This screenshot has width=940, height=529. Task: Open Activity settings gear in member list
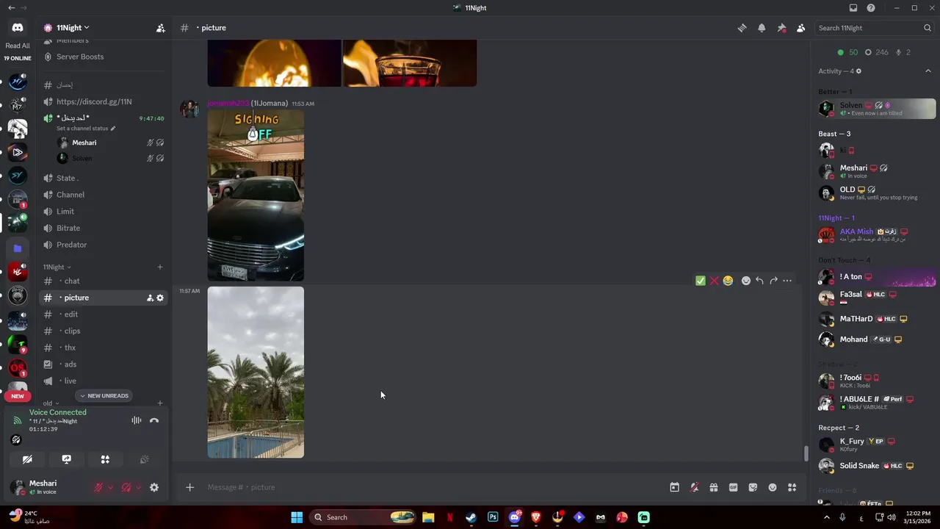coord(858,71)
